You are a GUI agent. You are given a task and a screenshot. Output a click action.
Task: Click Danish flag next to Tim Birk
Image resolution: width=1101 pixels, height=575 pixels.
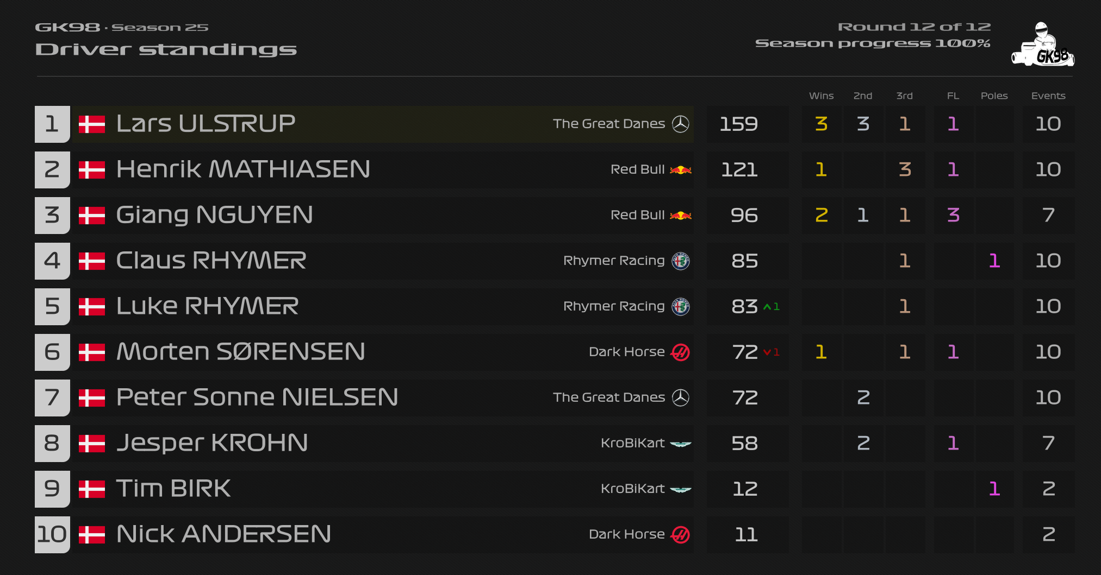pyautogui.click(x=92, y=489)
